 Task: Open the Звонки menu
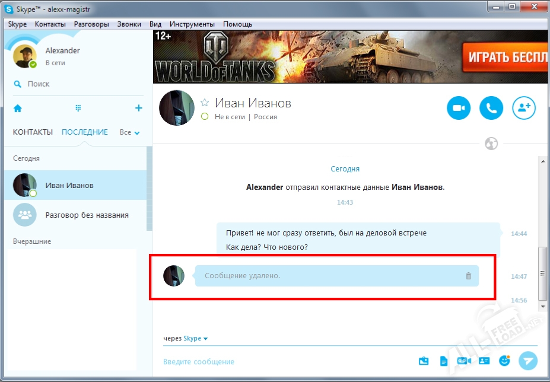pos(129,24)
